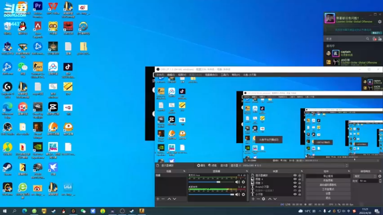Image resolution: width=383 pixels, height=215 pixels.
Task: Open WeChat green bubble desktop icon
Action: 23,69
